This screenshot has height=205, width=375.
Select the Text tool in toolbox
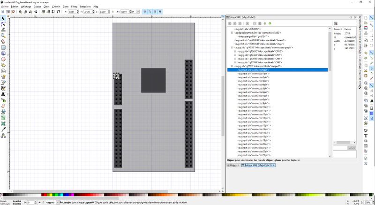3,94
